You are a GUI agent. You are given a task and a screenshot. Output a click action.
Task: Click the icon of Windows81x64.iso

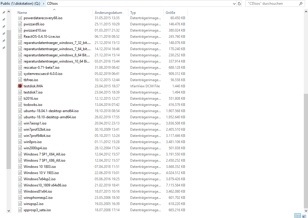pos(20,191)
